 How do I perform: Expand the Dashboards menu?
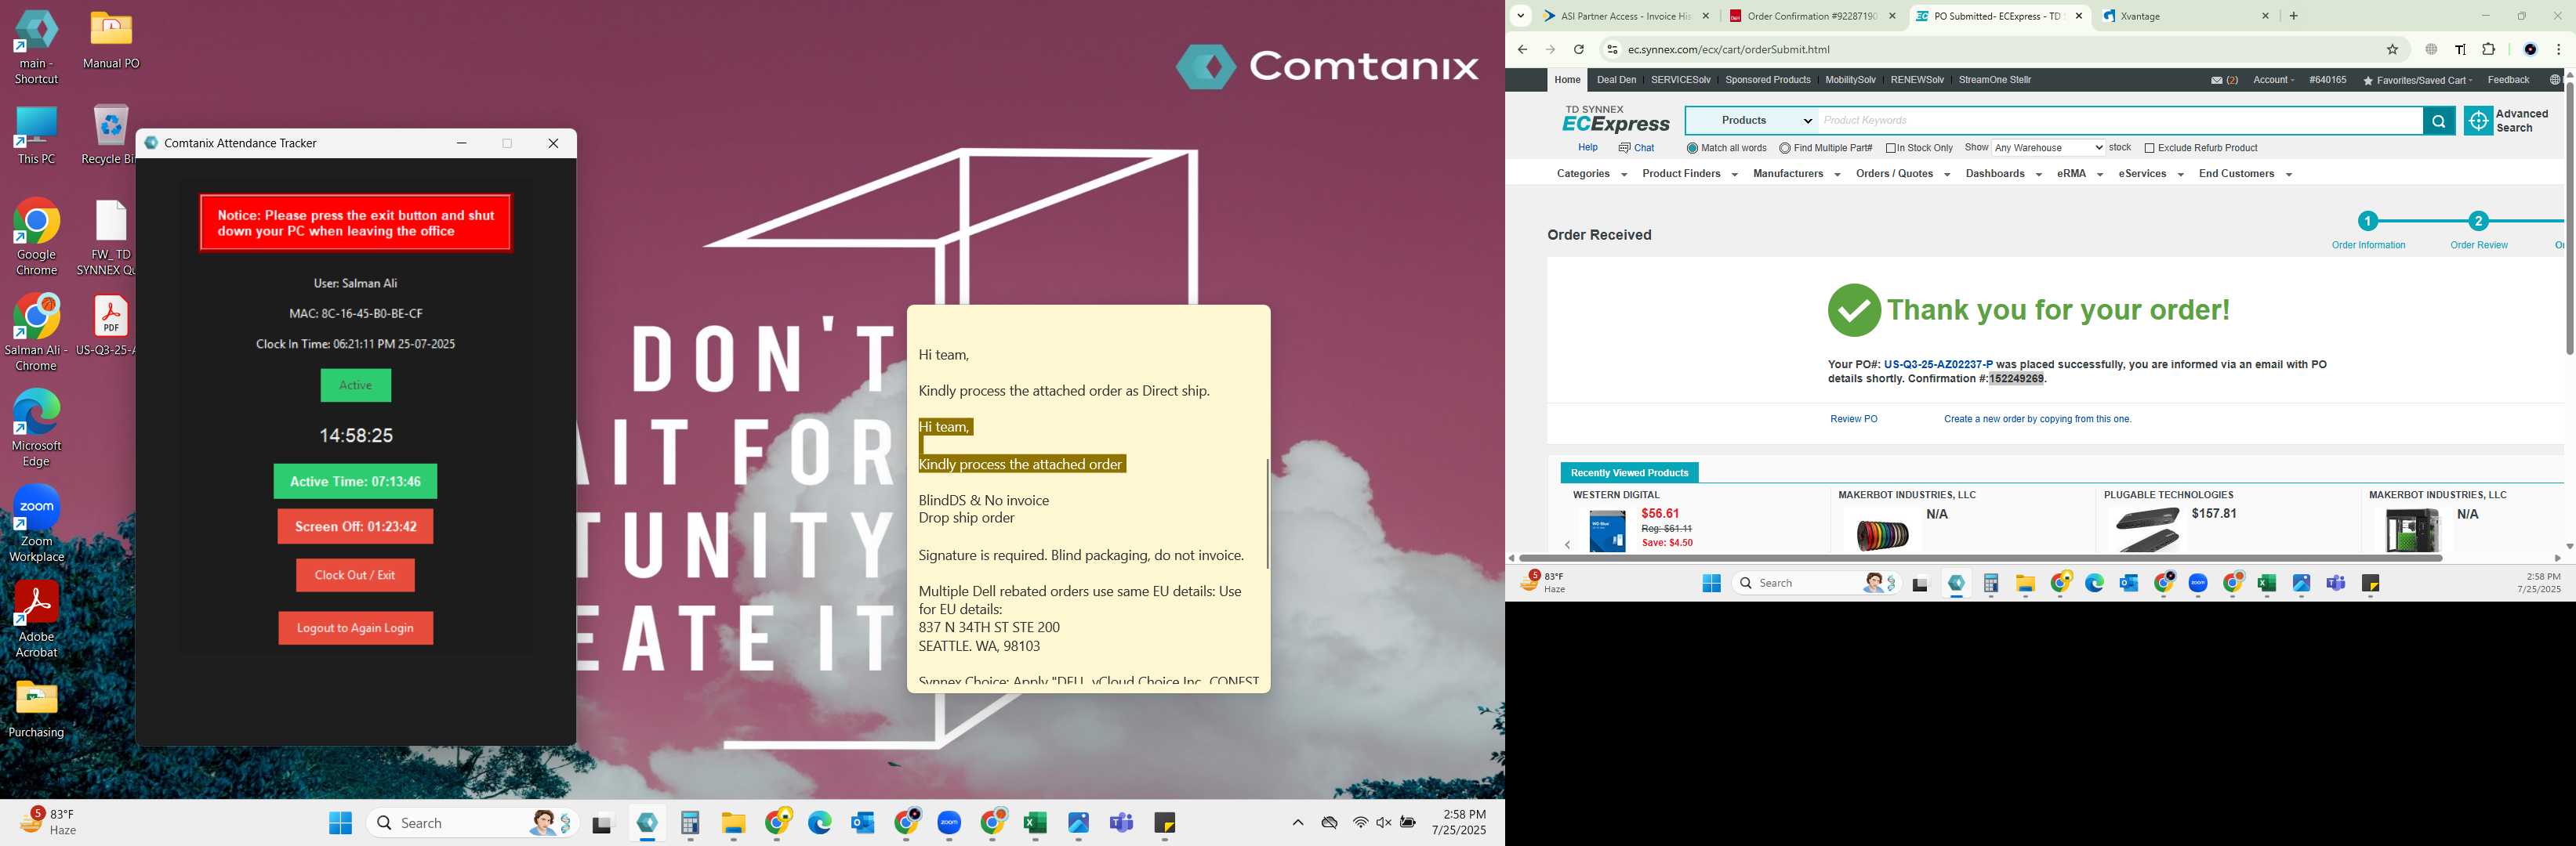click(x=2003, y=174)
